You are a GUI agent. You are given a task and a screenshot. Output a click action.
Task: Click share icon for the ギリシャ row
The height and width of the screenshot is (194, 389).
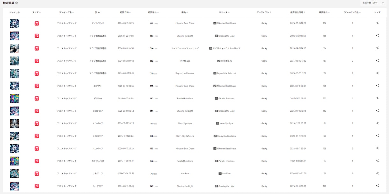click(377, 98)
